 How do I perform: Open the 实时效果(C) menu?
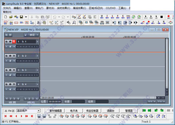pyautogui.click(x=64, y=8)
